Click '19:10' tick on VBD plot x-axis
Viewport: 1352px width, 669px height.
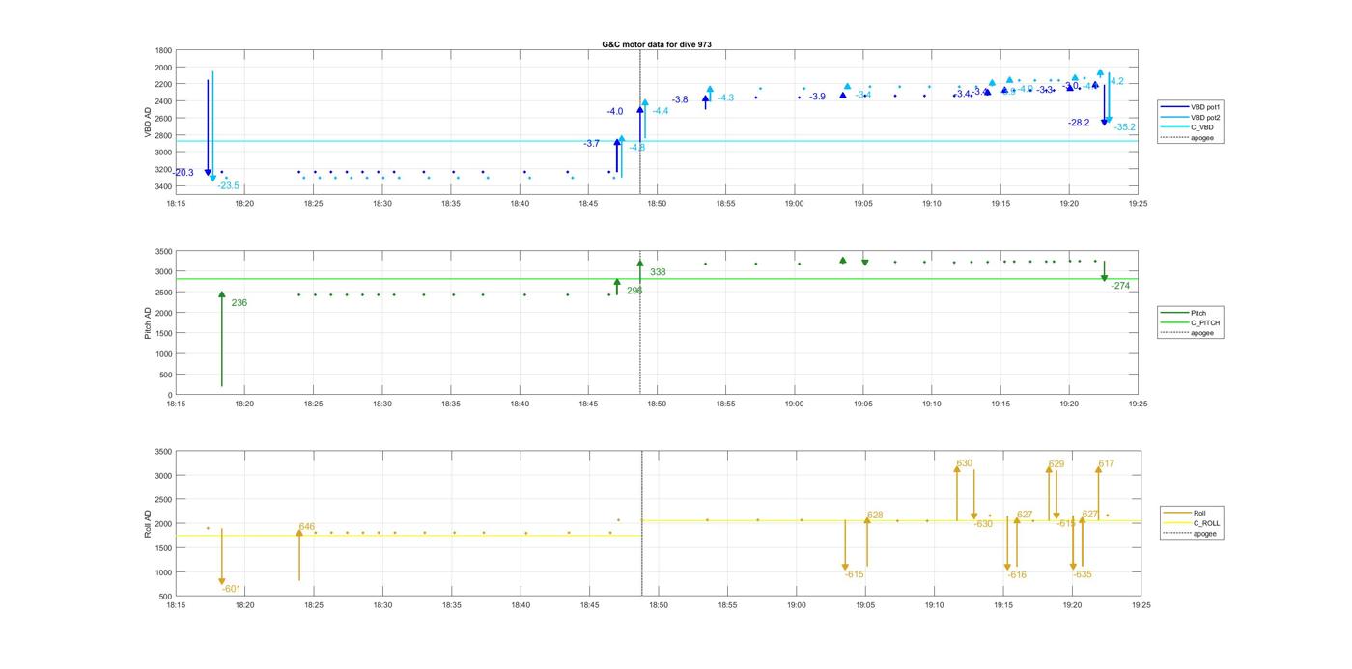point(932,203)
